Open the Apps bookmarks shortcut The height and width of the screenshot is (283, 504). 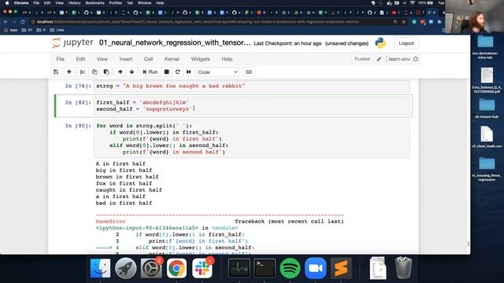11,30
